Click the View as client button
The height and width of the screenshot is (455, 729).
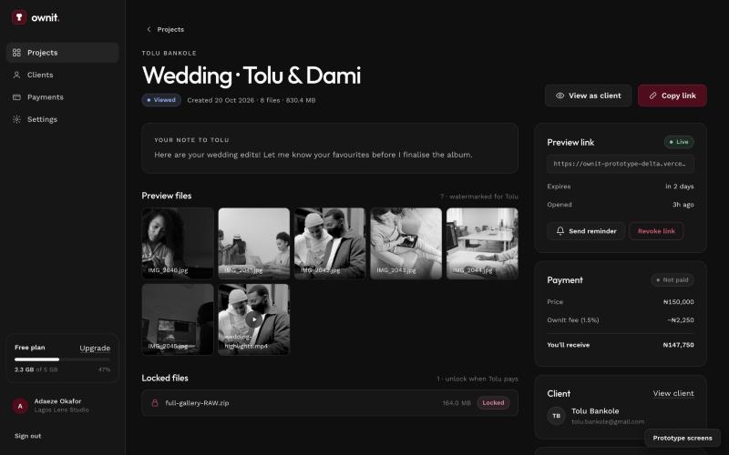pos(588,96)
